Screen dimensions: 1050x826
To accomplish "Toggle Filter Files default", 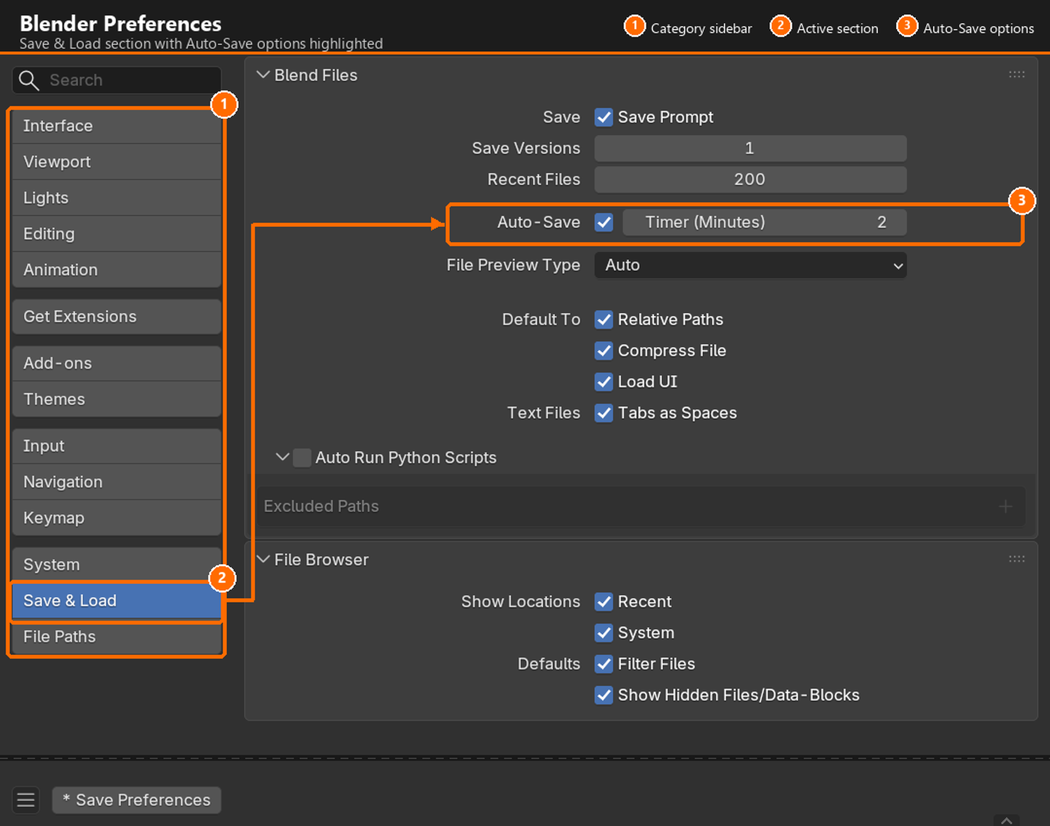I will click(x=603, y=664).
